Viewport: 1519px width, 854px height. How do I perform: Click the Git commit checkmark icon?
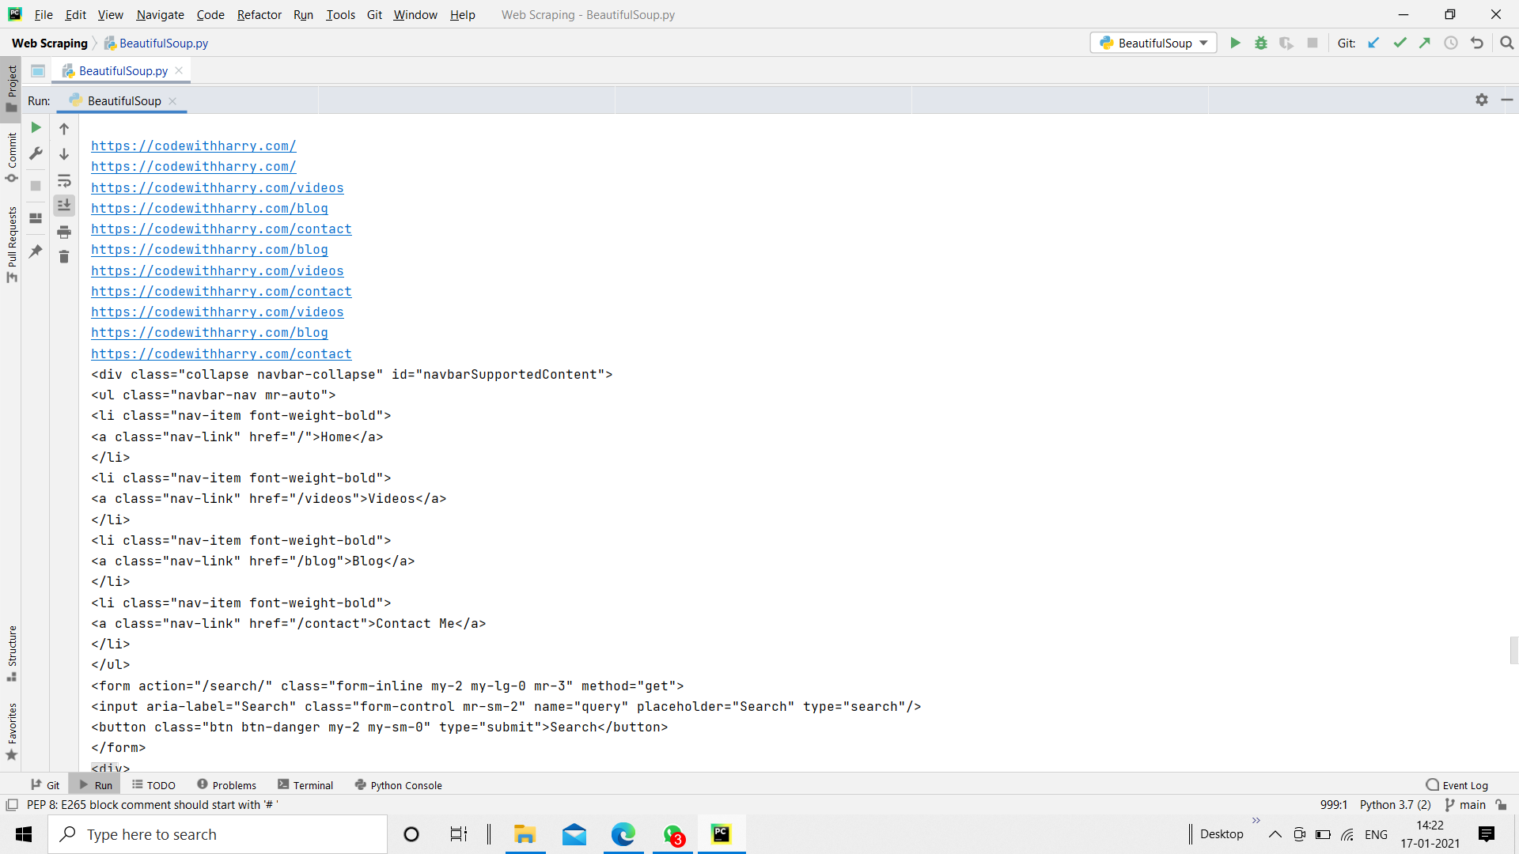(1400, 43)
